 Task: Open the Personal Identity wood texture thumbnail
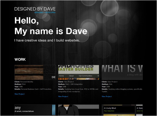pos(35,72)
